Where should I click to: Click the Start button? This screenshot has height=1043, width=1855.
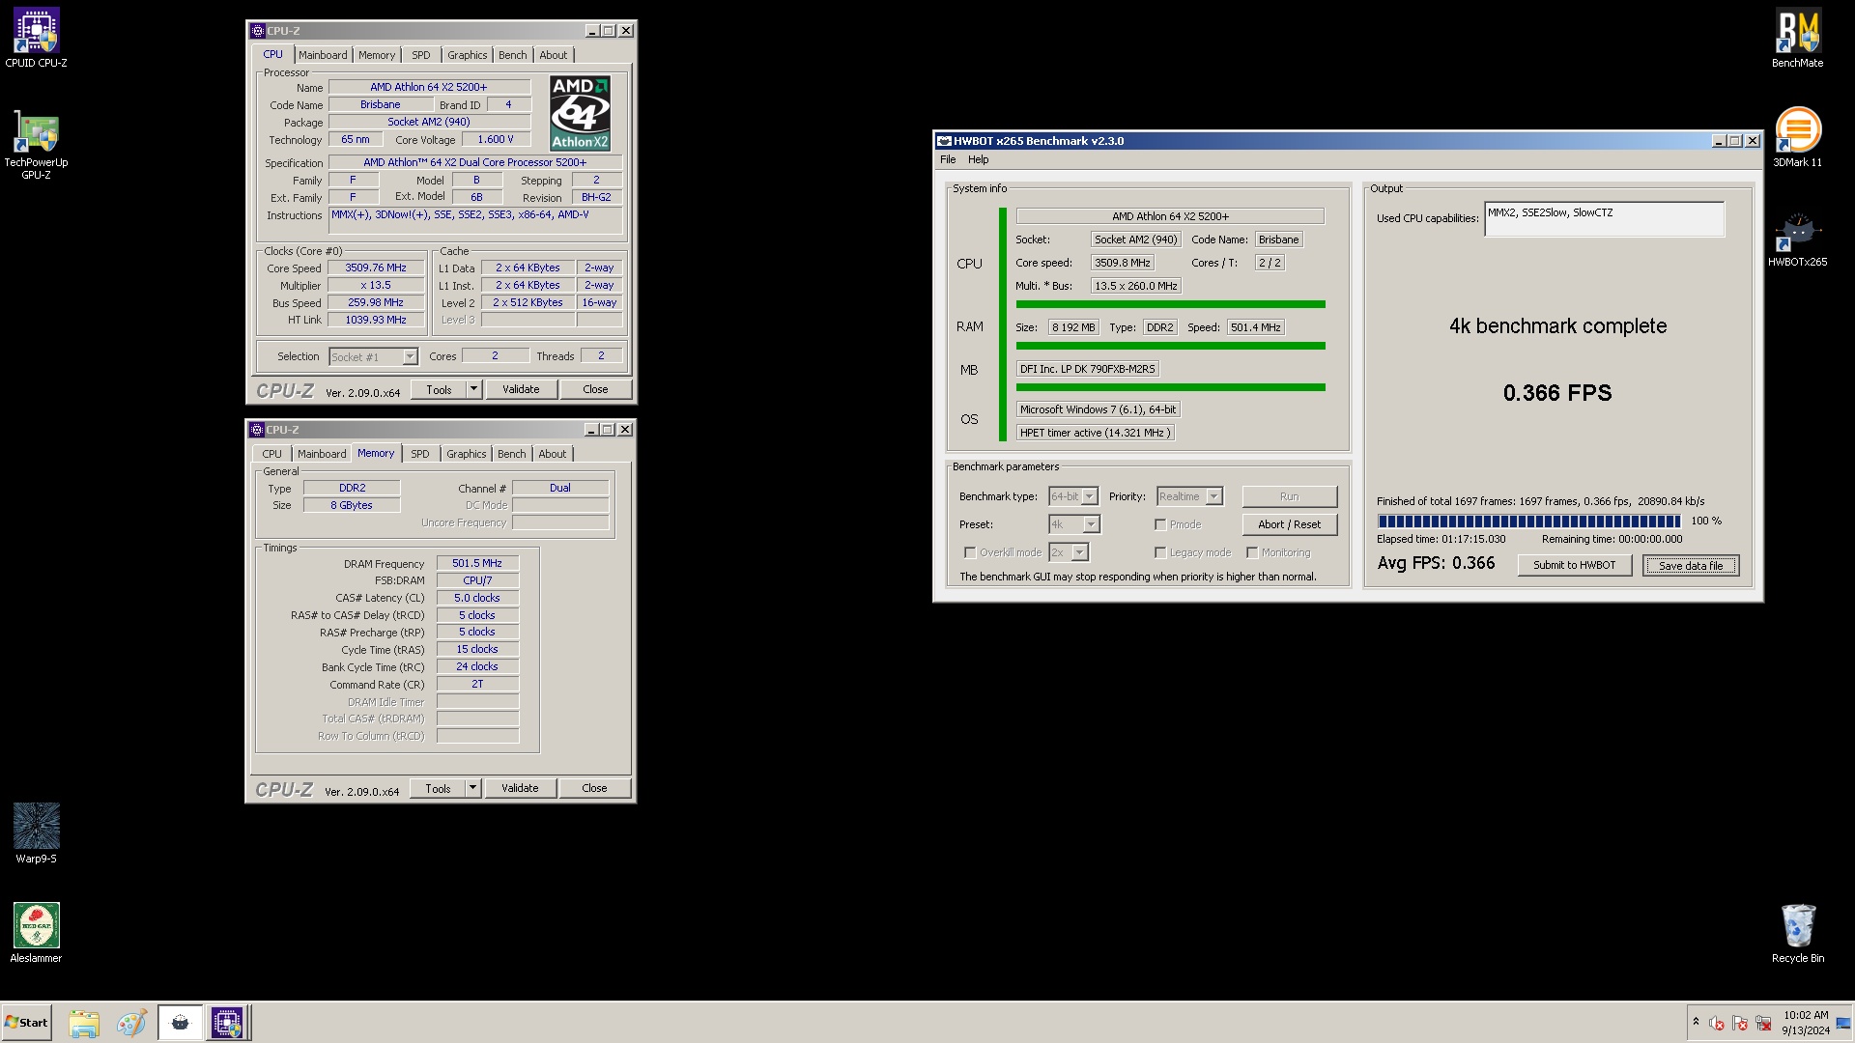point(27,1023)
